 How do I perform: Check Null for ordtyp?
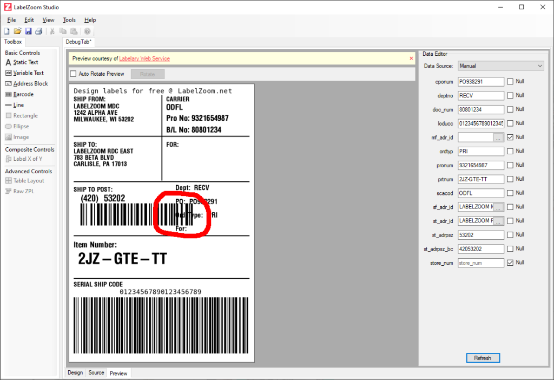pyautogui.click(x=510, y=151)
